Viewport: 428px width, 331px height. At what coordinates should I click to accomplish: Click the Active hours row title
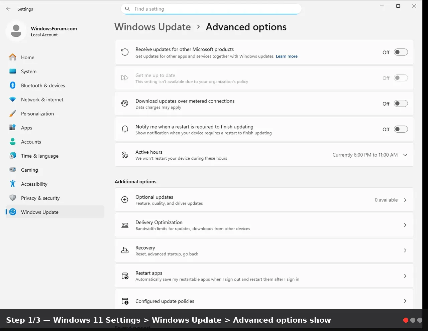coord(149,152)
